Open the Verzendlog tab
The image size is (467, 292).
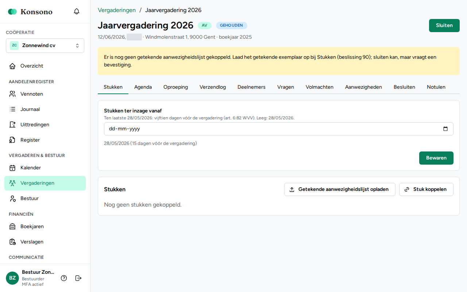point(213,87)
